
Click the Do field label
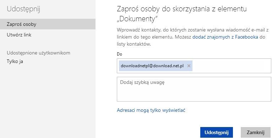pyautogui.click(x=119, y=54)
